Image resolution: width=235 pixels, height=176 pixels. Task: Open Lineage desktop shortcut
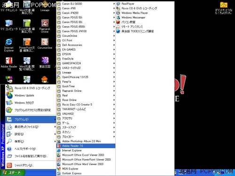pos(45,6)
